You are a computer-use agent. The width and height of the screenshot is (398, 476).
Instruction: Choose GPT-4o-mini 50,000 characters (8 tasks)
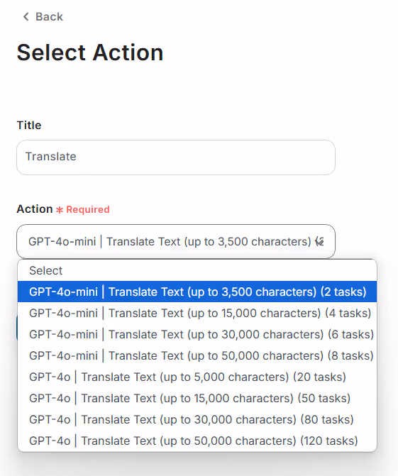tap(197, 355)
